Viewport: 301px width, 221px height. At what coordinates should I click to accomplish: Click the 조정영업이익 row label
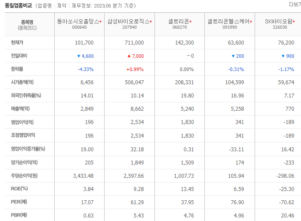pos(23,135)
